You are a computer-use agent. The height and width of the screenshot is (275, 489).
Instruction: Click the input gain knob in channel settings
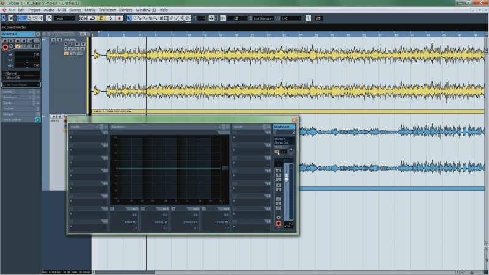pos(291,152)
